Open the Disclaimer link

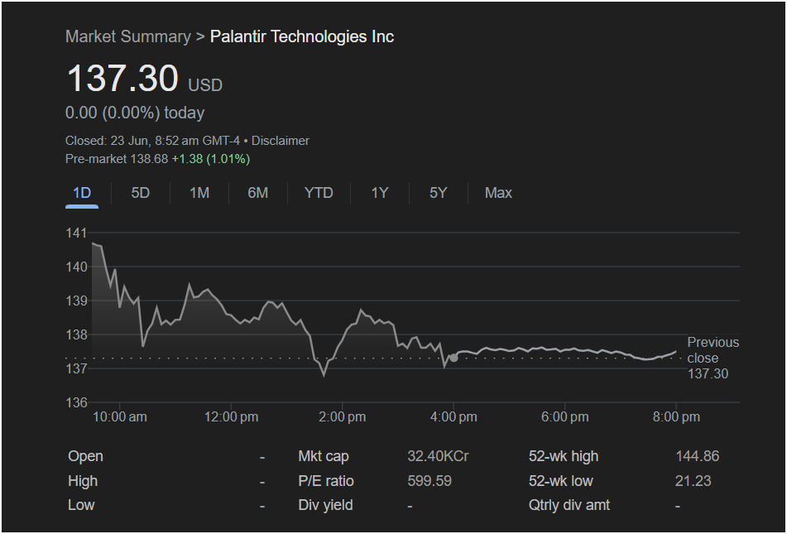coord(280,141)
